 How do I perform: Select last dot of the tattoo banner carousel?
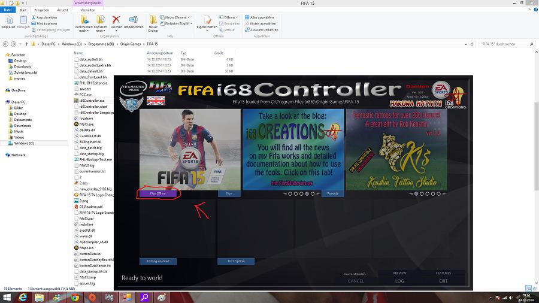point(438,194)
